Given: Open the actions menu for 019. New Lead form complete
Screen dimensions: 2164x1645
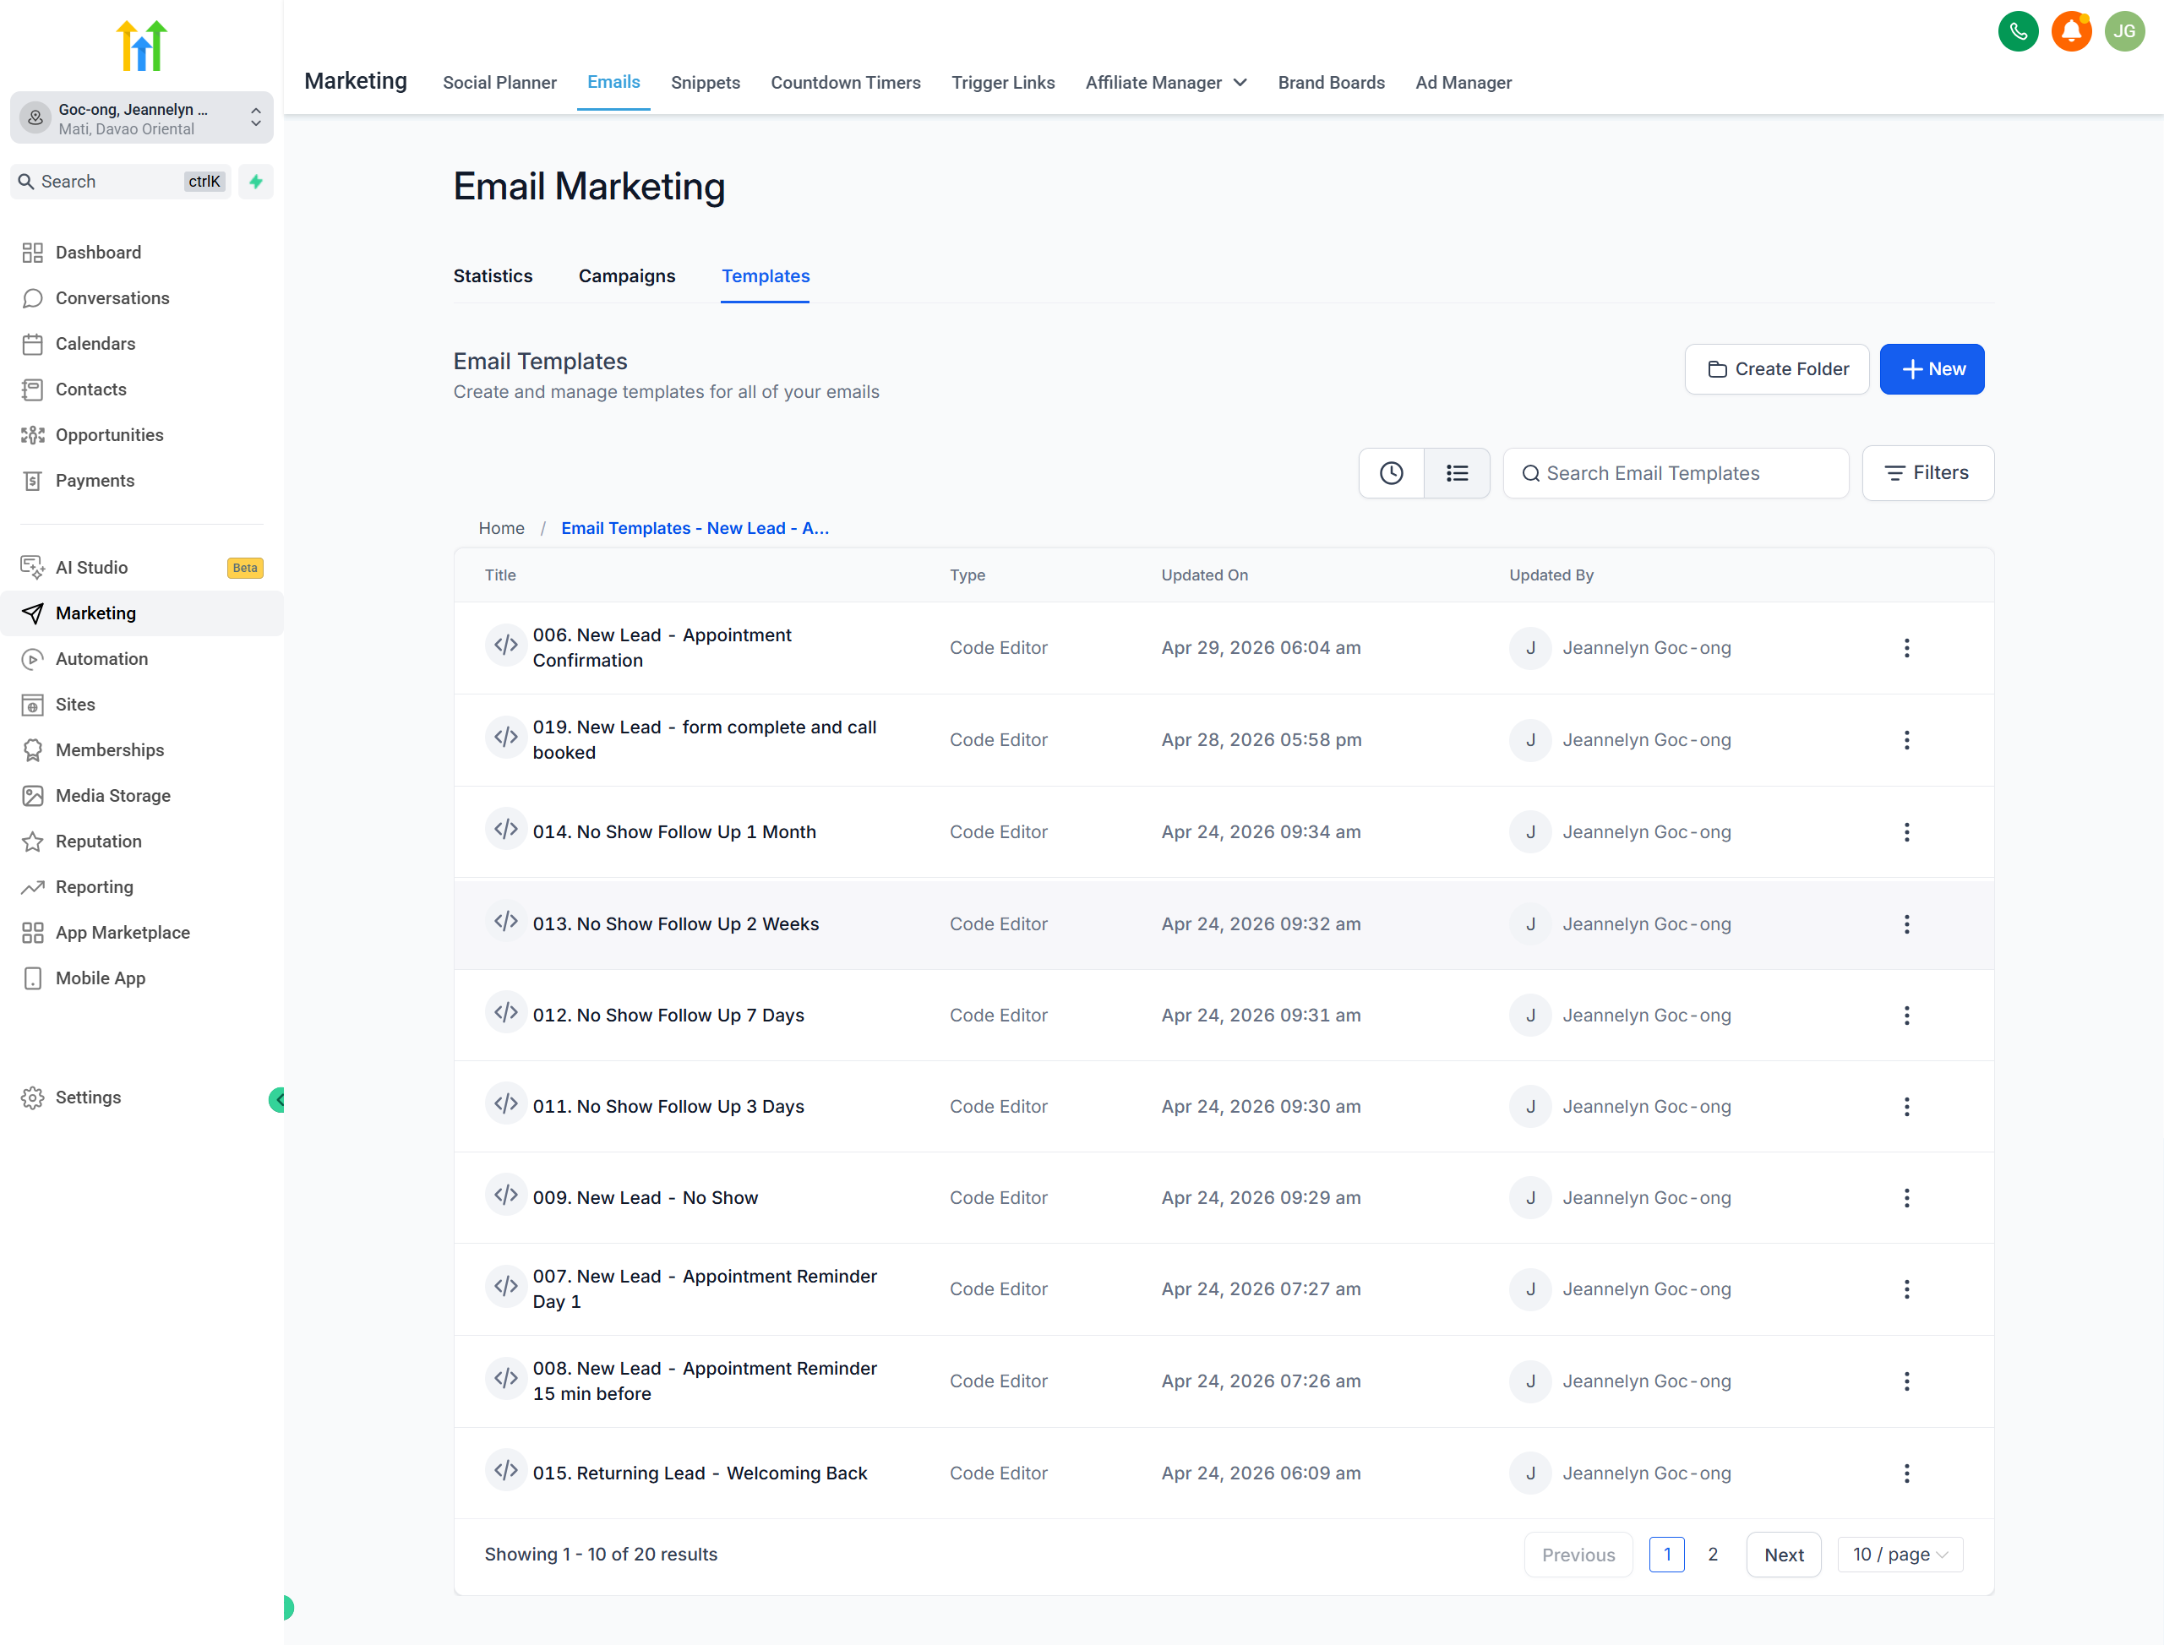Looking at the screenshot, I should coord(1905,739).
